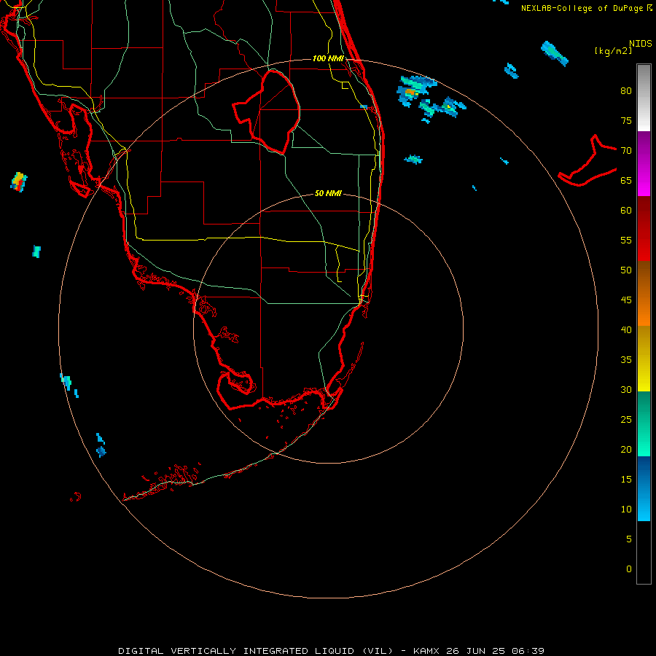Click the 40 value on the color scale
The width and height of the screenshot is (656, 656).
click(626, 329)
